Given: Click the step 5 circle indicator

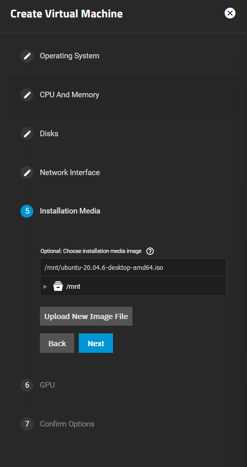Looking at the screenshot, I should pos(27,211).
